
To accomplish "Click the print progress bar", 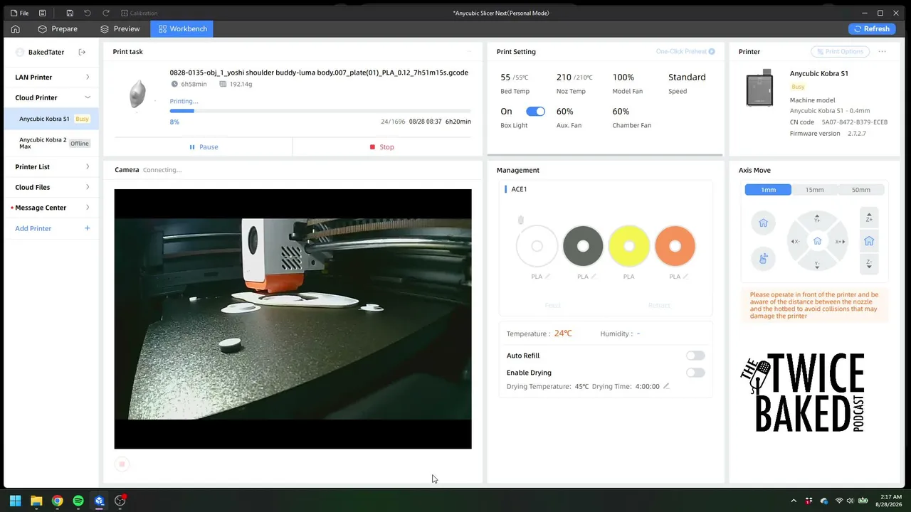I will pos(320,111).
